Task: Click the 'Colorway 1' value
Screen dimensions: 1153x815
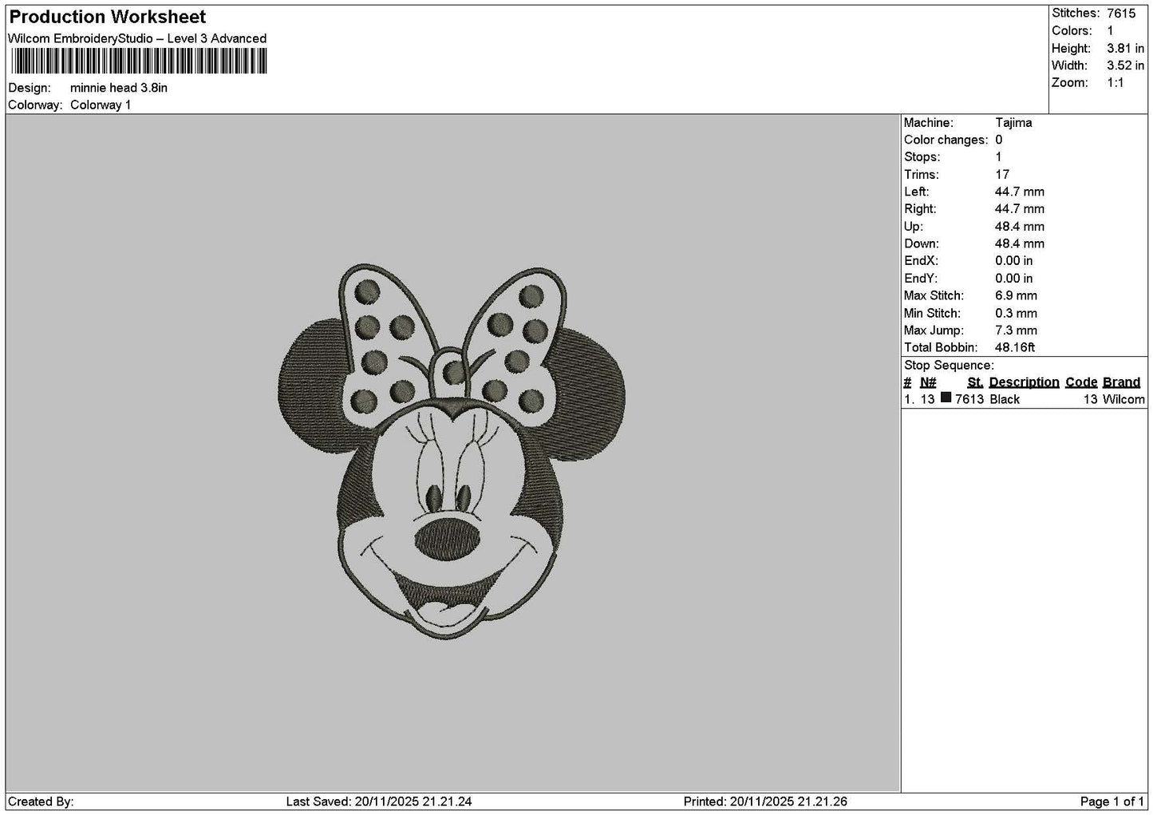Action: (x=101, y=105)
